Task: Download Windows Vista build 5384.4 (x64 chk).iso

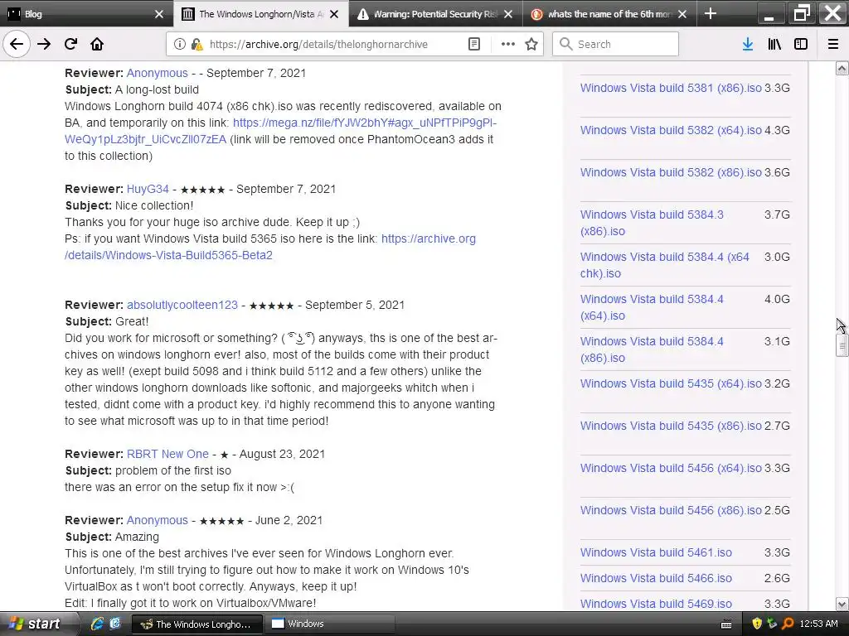Action: pyautogui.click(x=665, y=265)
